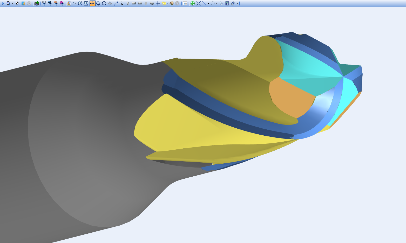Screen dimensions: 406x243
Task: Toggle the highlighted pan view tool
Action: [92, 3]
